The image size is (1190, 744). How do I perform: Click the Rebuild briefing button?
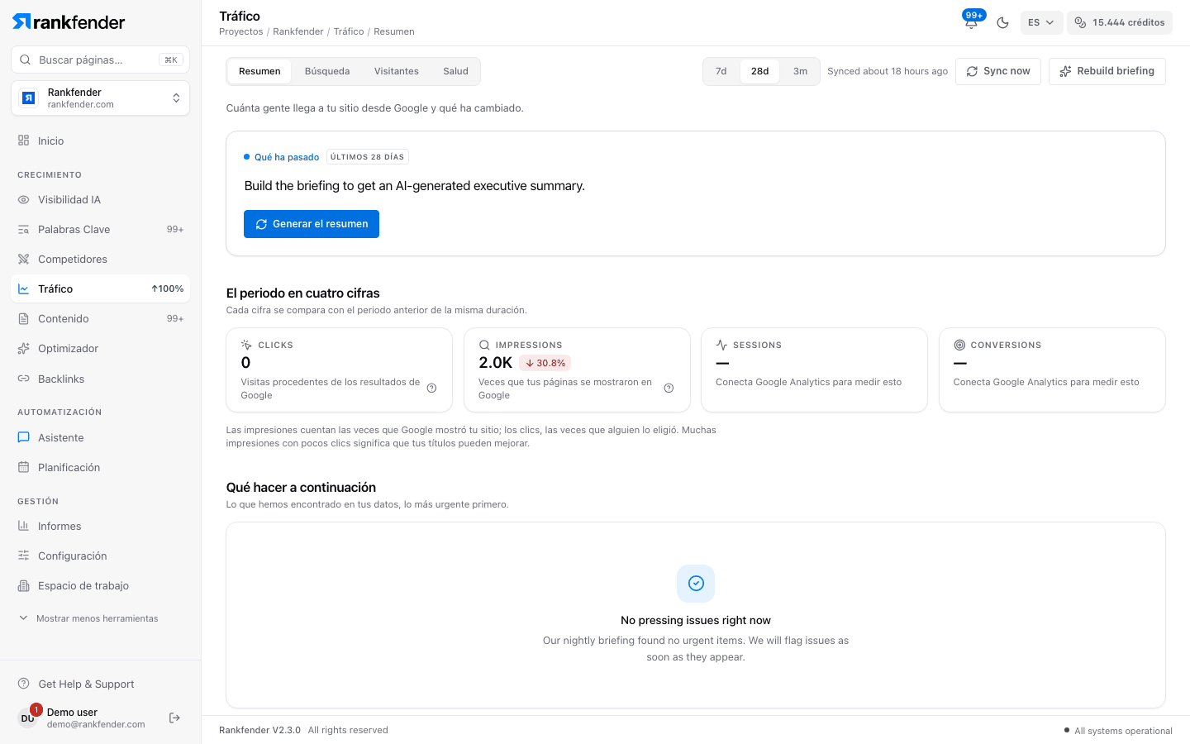click(1107, 71)
